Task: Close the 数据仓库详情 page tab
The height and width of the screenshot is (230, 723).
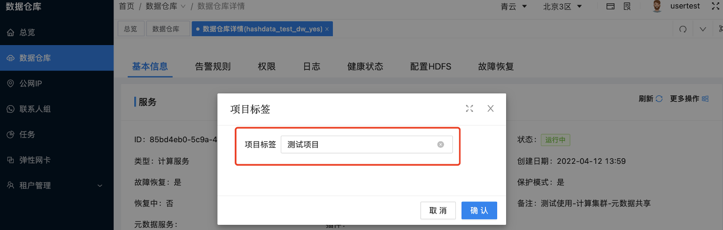Action: [327, 29]
